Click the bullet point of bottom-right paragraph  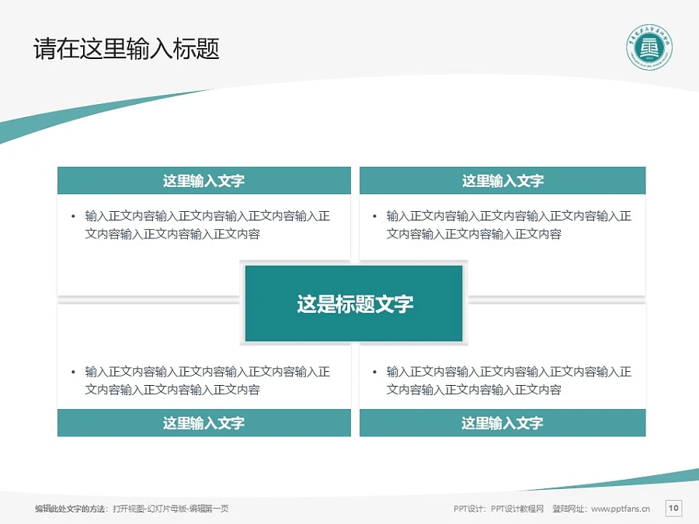tap(374, 372)
